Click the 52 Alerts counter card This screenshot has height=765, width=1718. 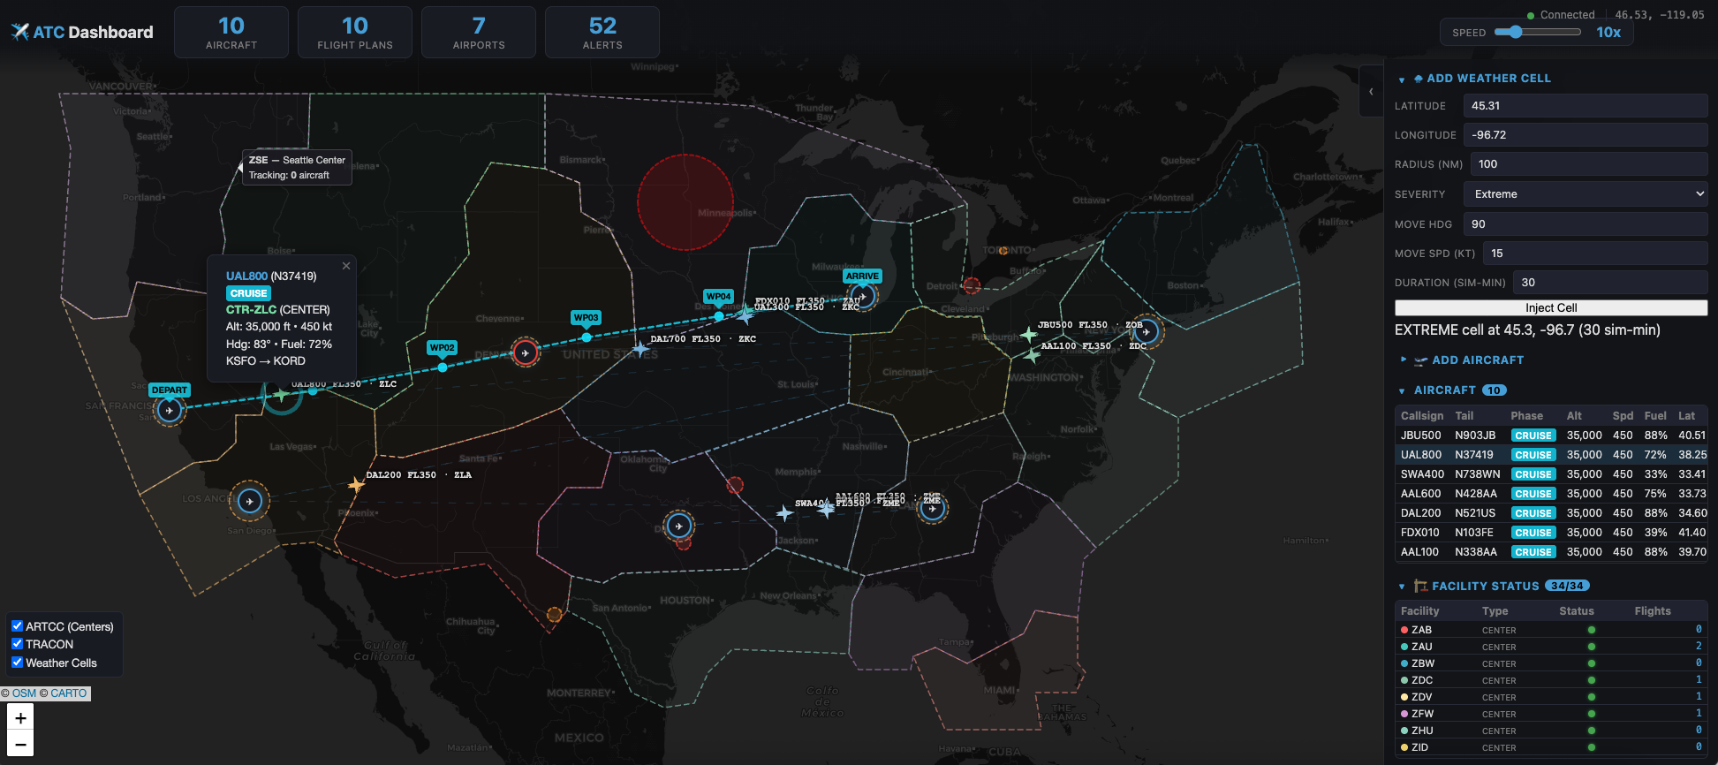(x=602, y=33)
